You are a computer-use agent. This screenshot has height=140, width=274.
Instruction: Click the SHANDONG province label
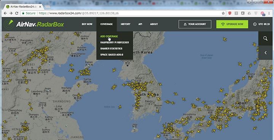pos(62,101)
